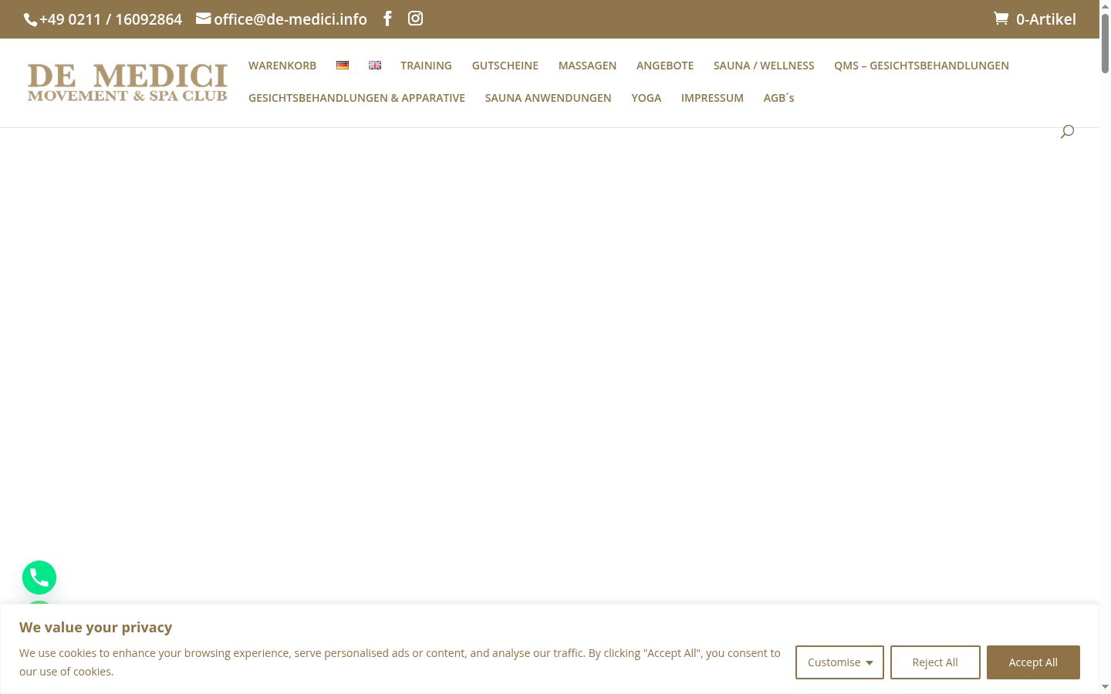Click the De Medici logo
This screenshot has height=694, width=1111.
[x=127, y=83]
